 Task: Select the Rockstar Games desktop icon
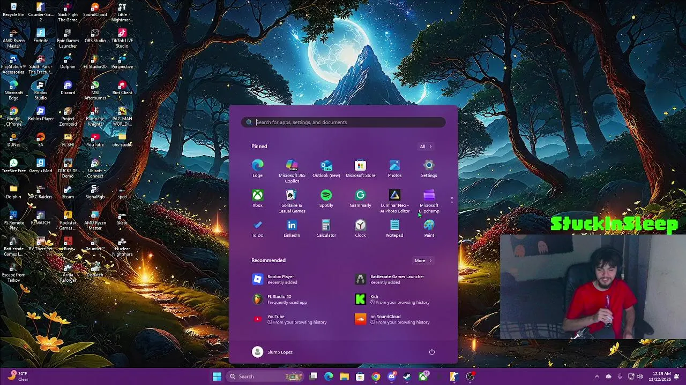[68, 221]
